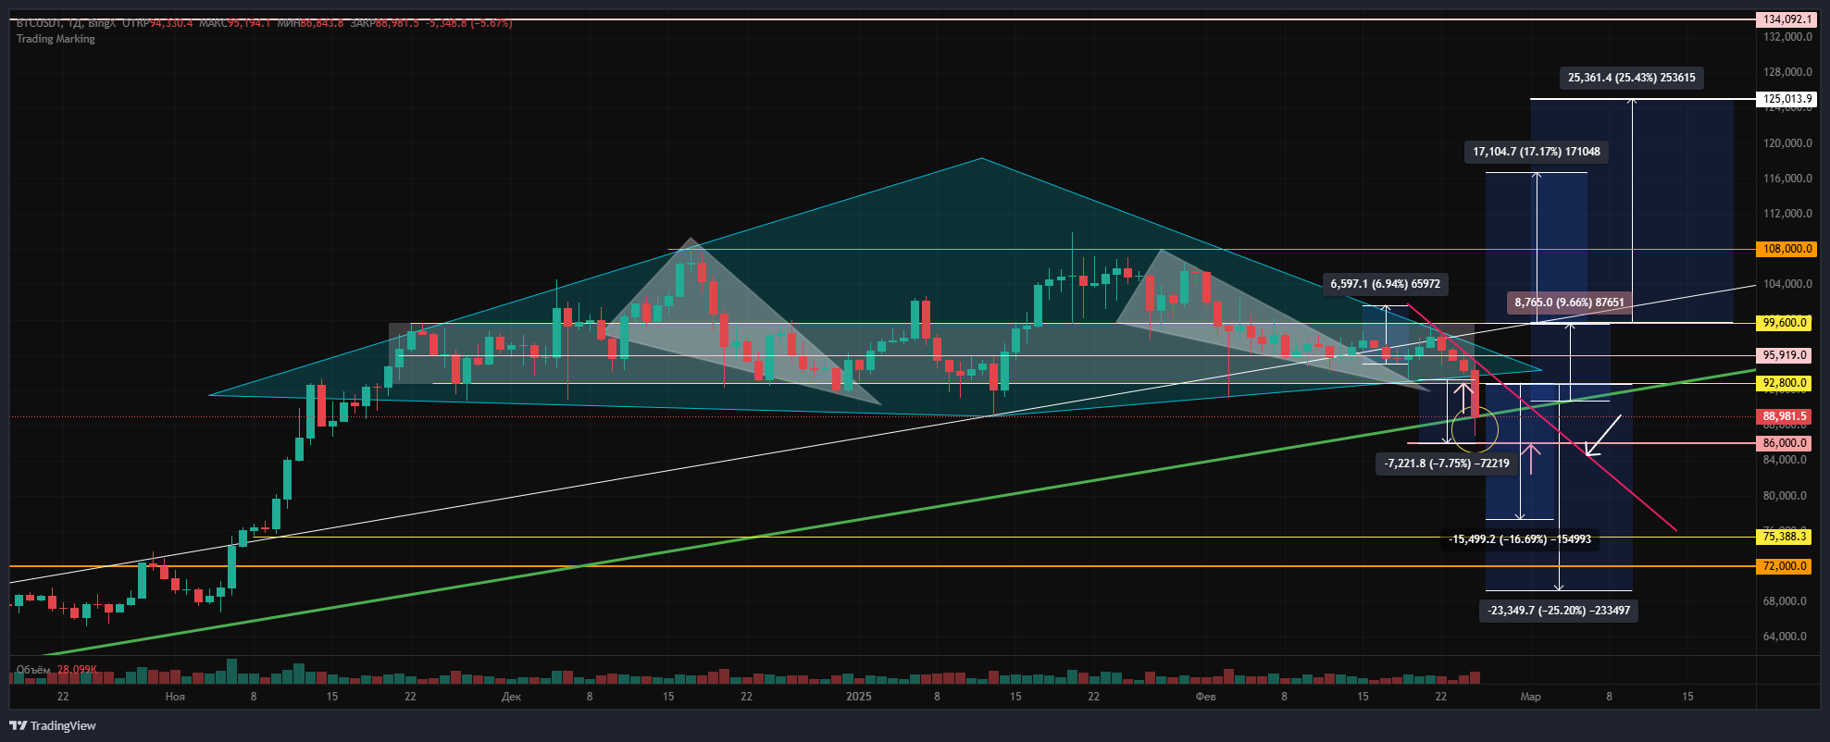Click 112,000.0 on the price scale
The height and width of the screenshot is (742, 1830).
[1786, 214]
